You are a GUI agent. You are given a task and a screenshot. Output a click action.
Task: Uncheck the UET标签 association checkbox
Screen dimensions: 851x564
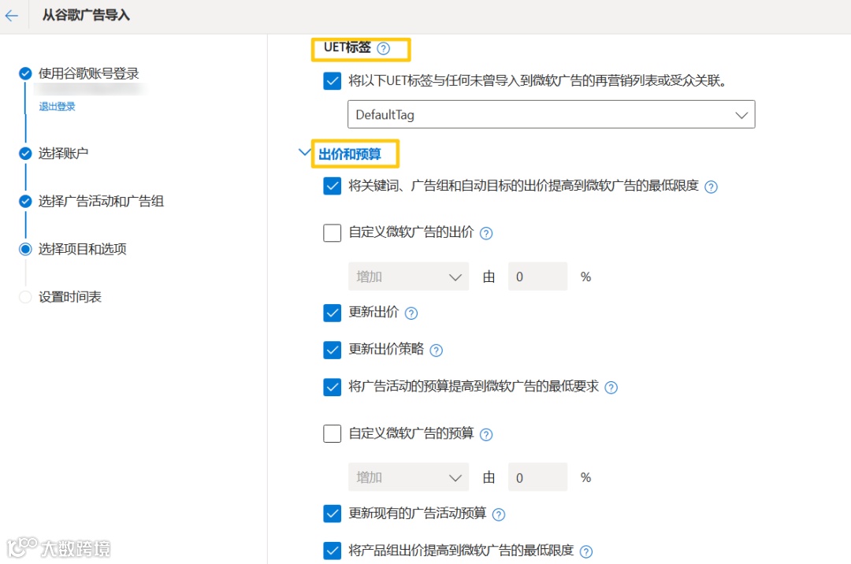[x=333, y=81]
